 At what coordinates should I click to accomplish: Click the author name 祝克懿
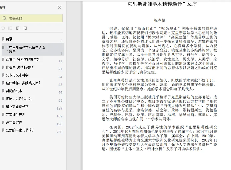pos(160,20)
